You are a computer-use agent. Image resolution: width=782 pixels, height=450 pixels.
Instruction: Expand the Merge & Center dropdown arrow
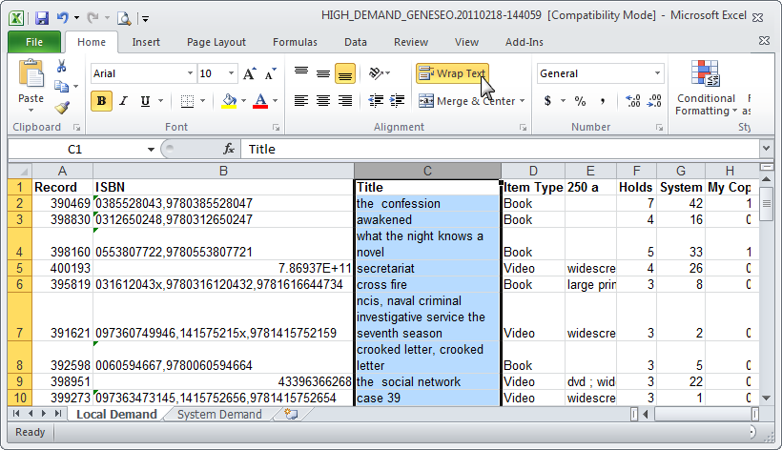[523, 101]
